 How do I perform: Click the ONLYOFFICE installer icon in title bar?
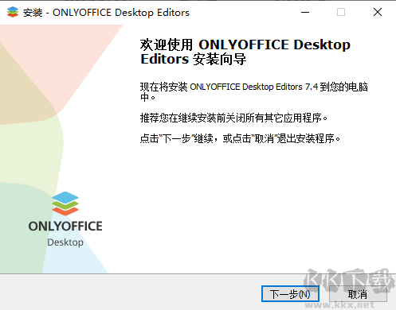tap(13, 12)
